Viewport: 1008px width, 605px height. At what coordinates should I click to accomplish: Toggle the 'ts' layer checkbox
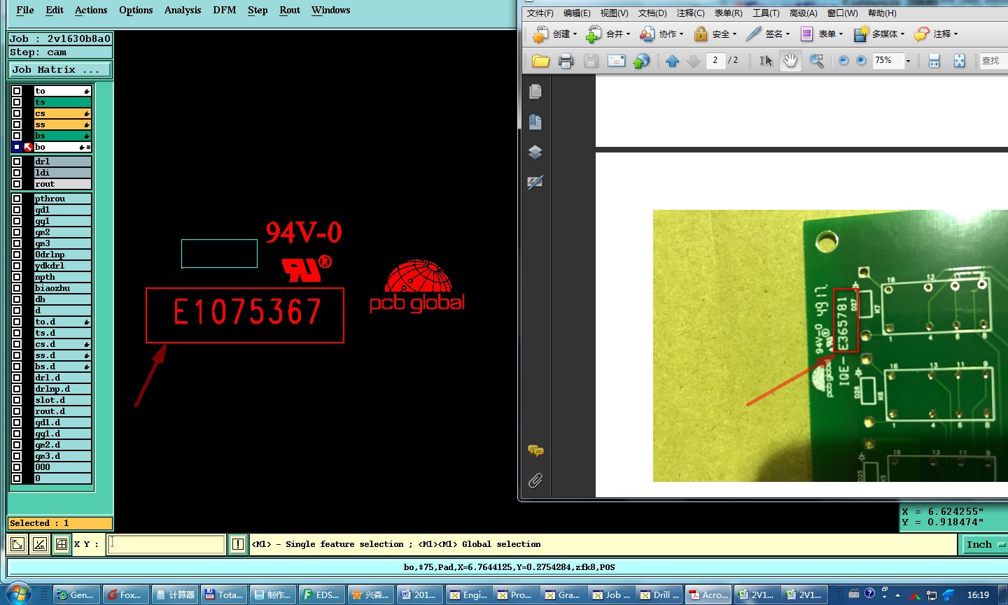[x=17, y=102]
